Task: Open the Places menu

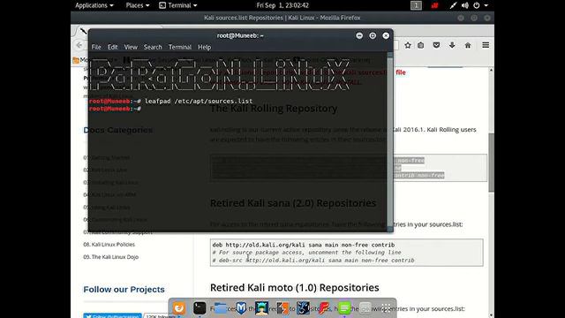Action: [138, 5]
